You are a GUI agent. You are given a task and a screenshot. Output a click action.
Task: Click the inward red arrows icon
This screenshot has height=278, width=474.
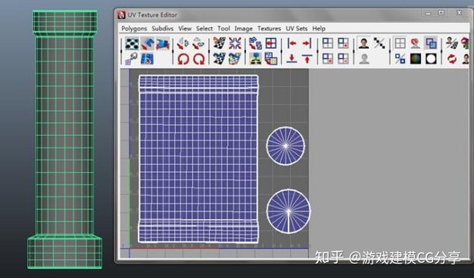235,43
